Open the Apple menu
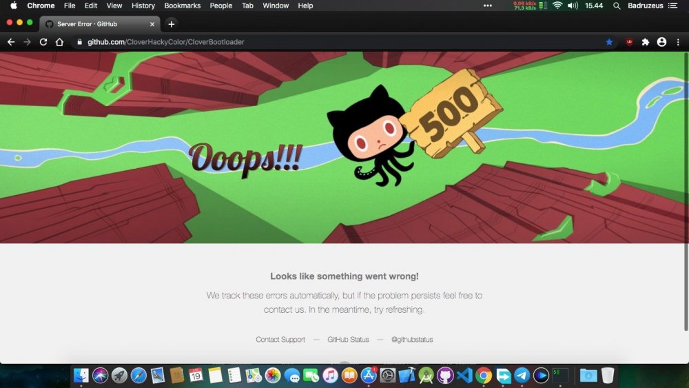Viewport: 689px width, 388px height. point(14,6)
